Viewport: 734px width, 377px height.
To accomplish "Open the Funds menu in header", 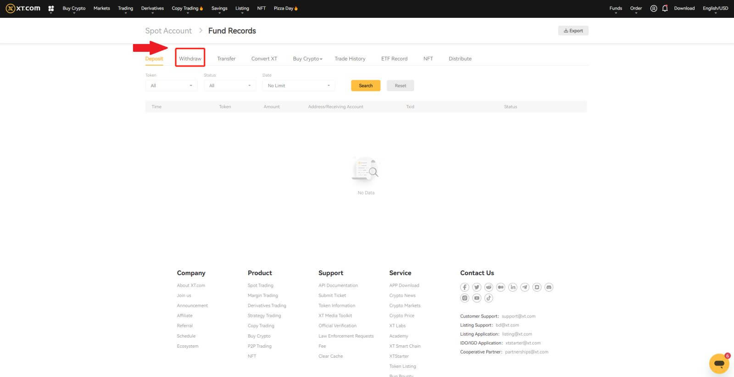I will [616, 8].
